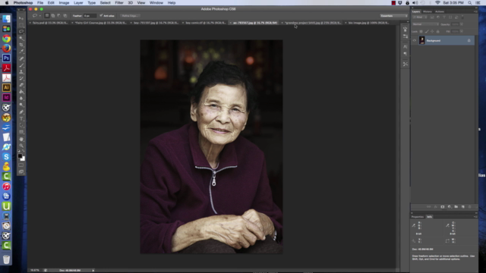The image size is (486, 273).
Task: Select the Blur tool
Action: coord(21,99)
